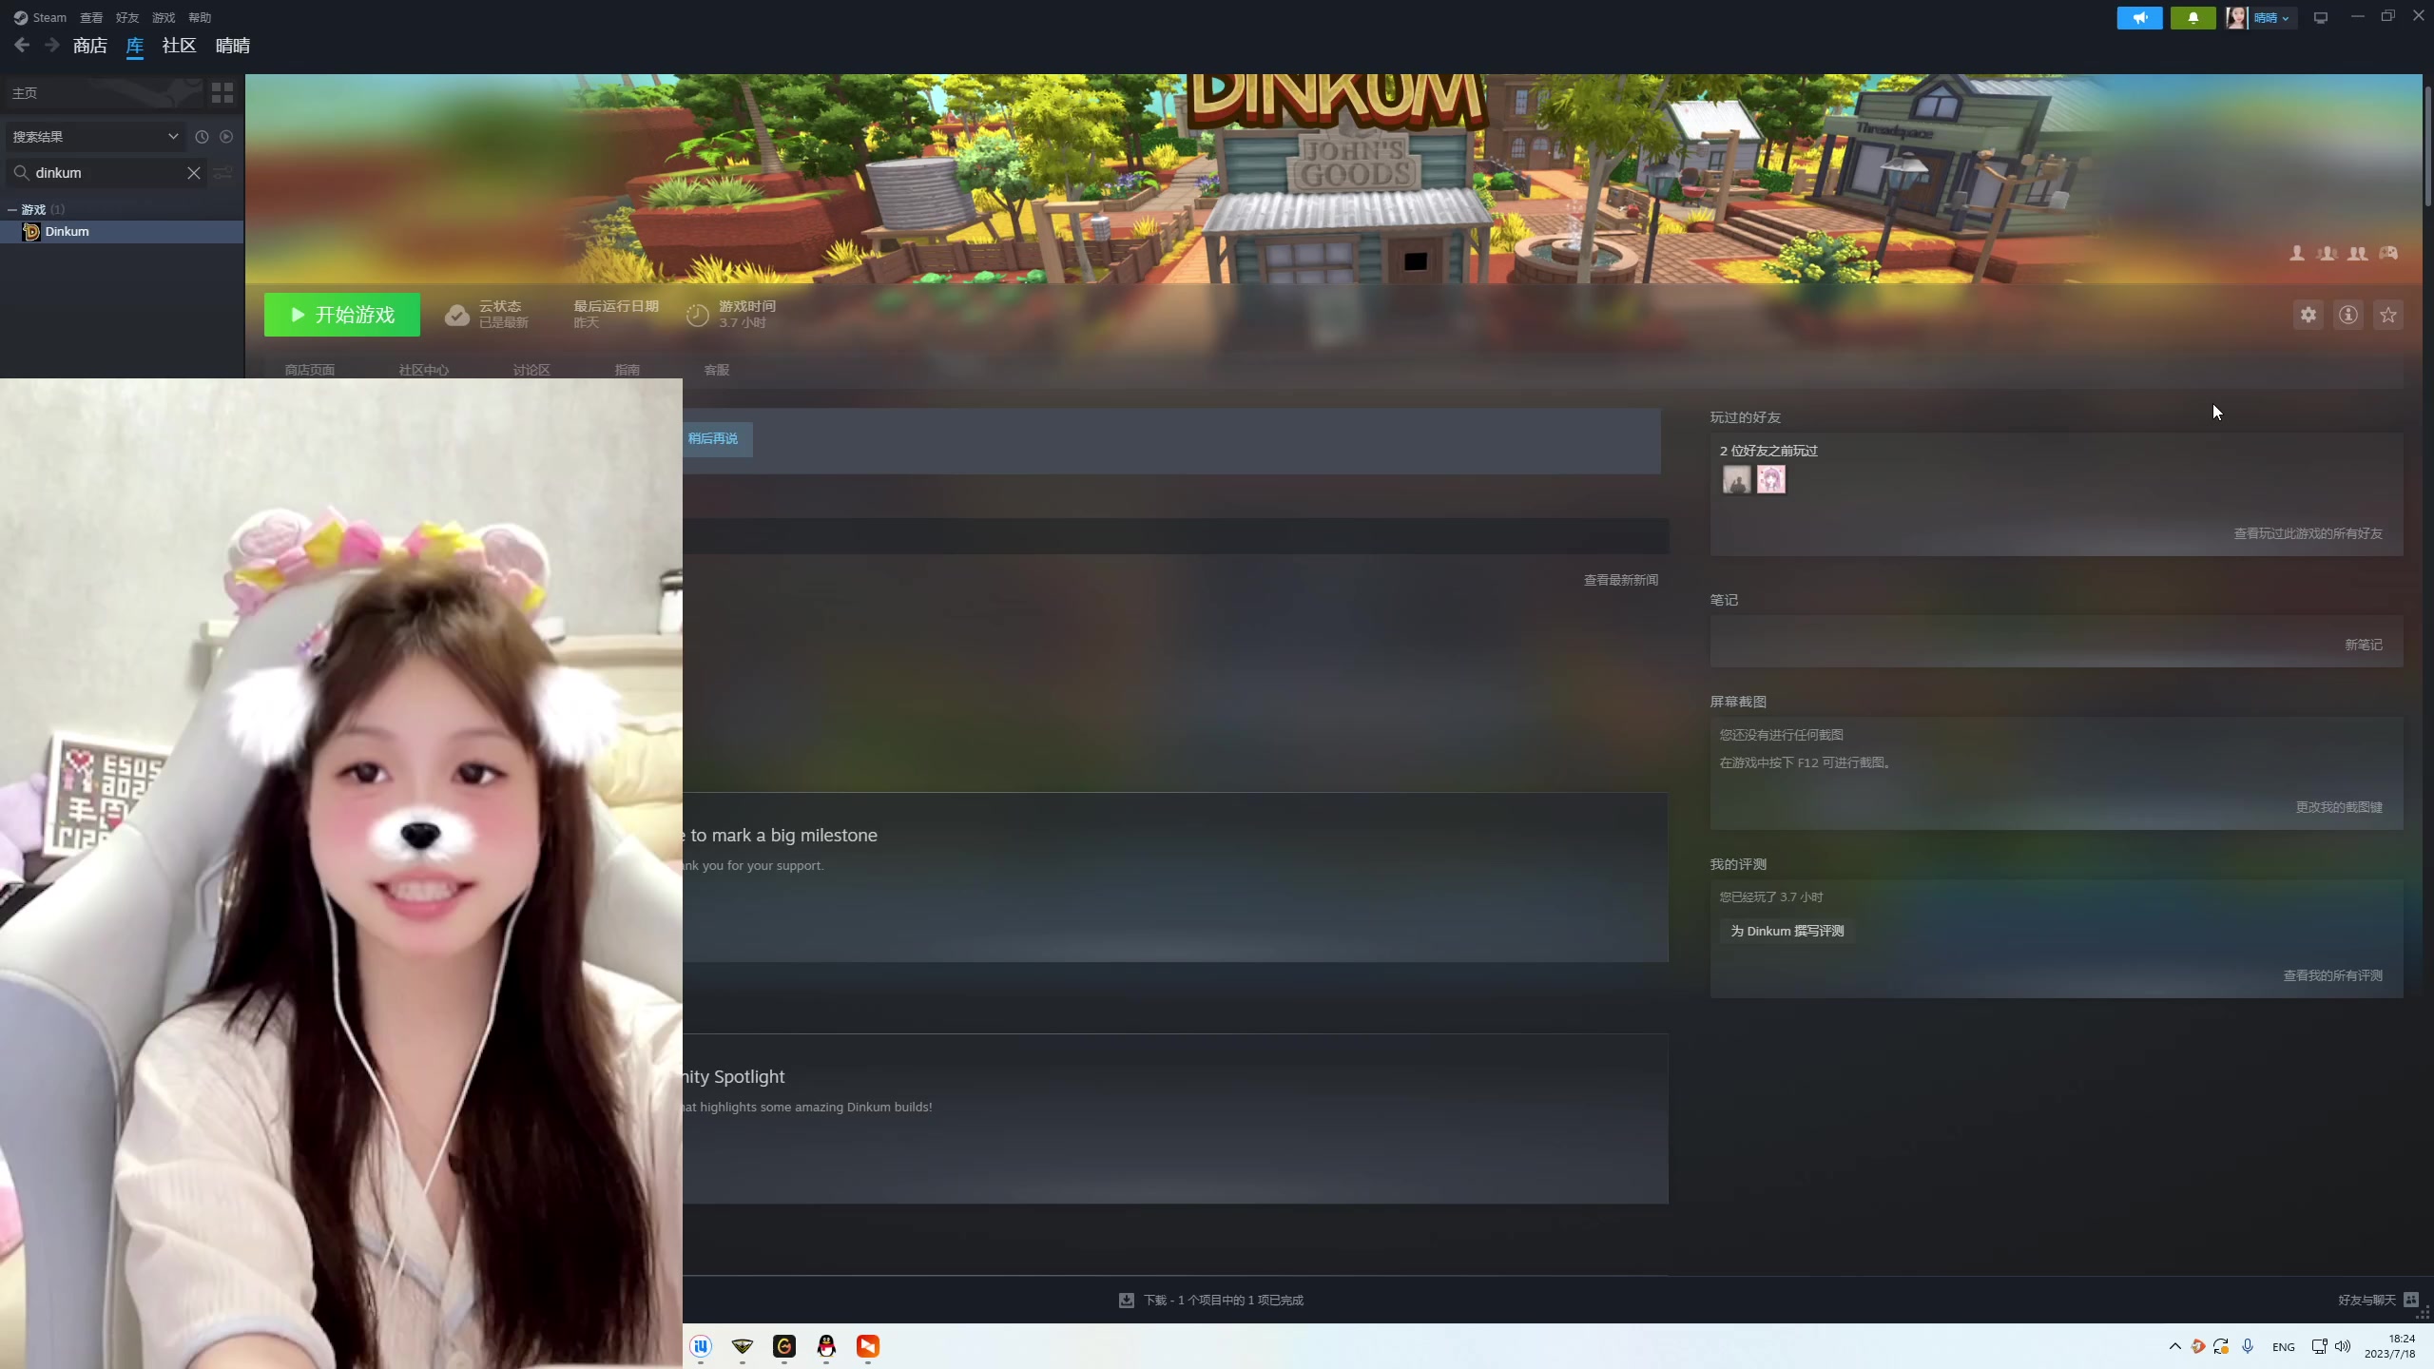Open the 帮助 menu
Viewport: 2434px width, 1369px height.
pyautogui.click(x=200, y=17)
